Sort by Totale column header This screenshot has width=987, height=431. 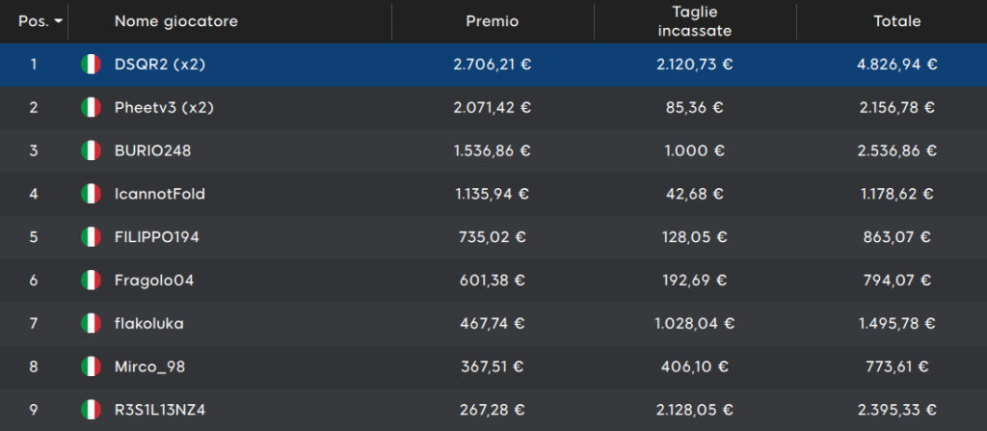[x=897, y=21]
